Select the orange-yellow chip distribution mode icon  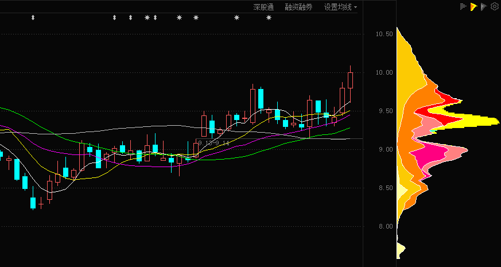pyautogui.click(x=473, y=6)
